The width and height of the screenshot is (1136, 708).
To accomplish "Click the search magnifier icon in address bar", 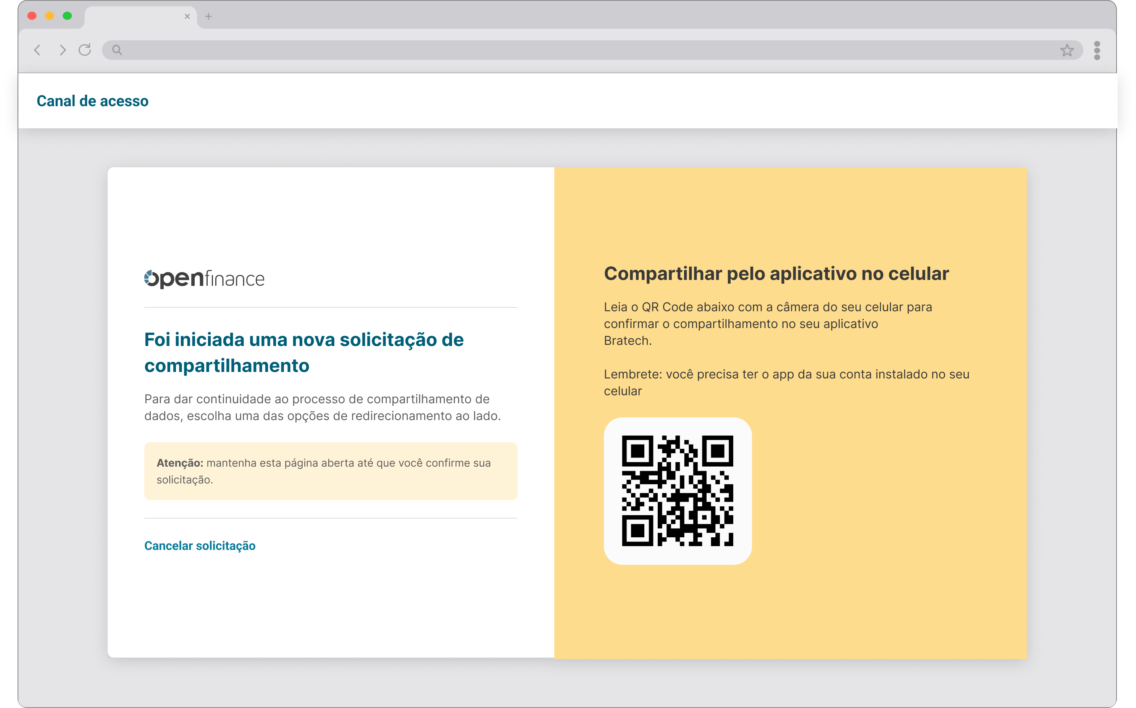I will [117, 50].
